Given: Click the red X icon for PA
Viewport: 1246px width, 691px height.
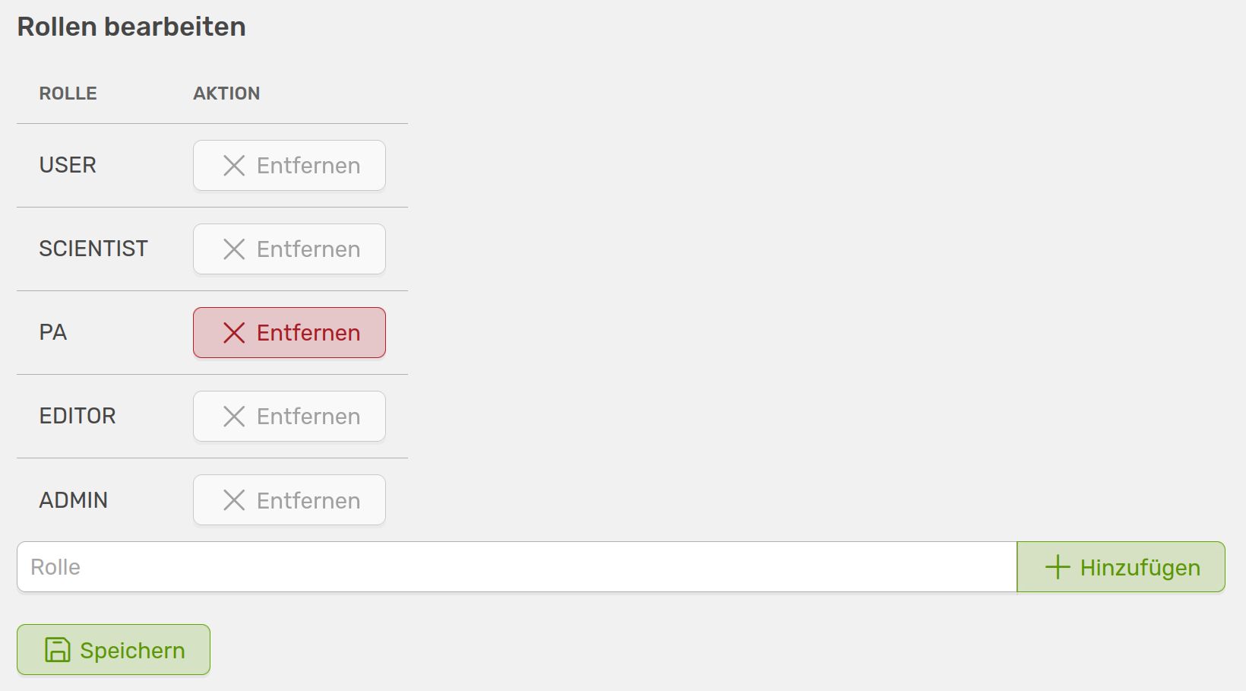Looking at the screenshot, I should (x=234, y=333).
